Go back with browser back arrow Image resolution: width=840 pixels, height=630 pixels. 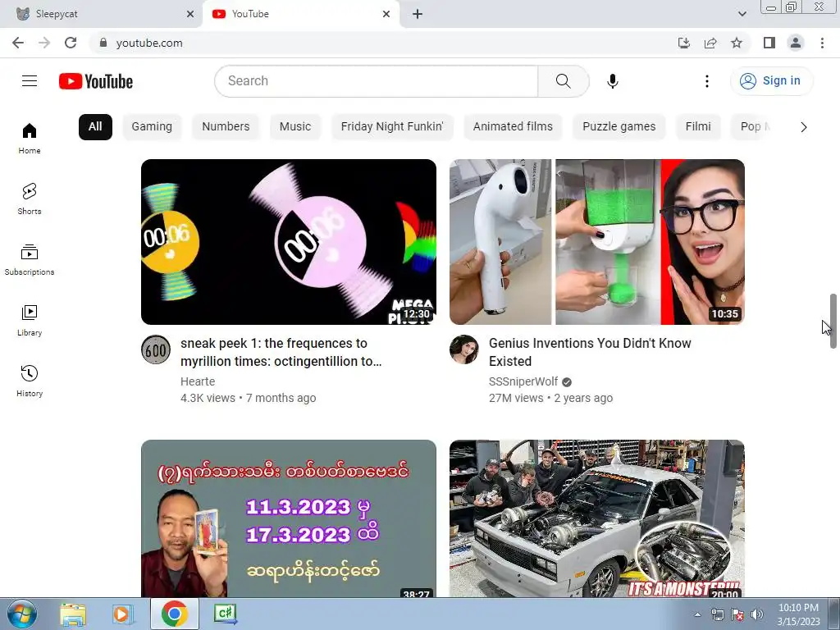tap(18, 43)
